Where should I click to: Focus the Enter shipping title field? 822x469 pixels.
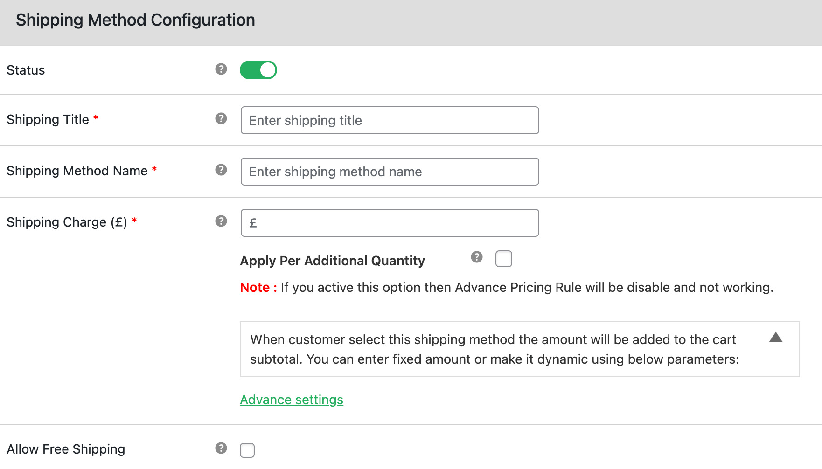coord(390,120)
